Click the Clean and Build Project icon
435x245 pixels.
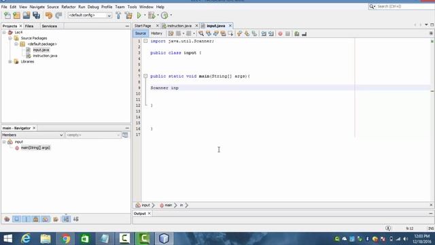128,15
